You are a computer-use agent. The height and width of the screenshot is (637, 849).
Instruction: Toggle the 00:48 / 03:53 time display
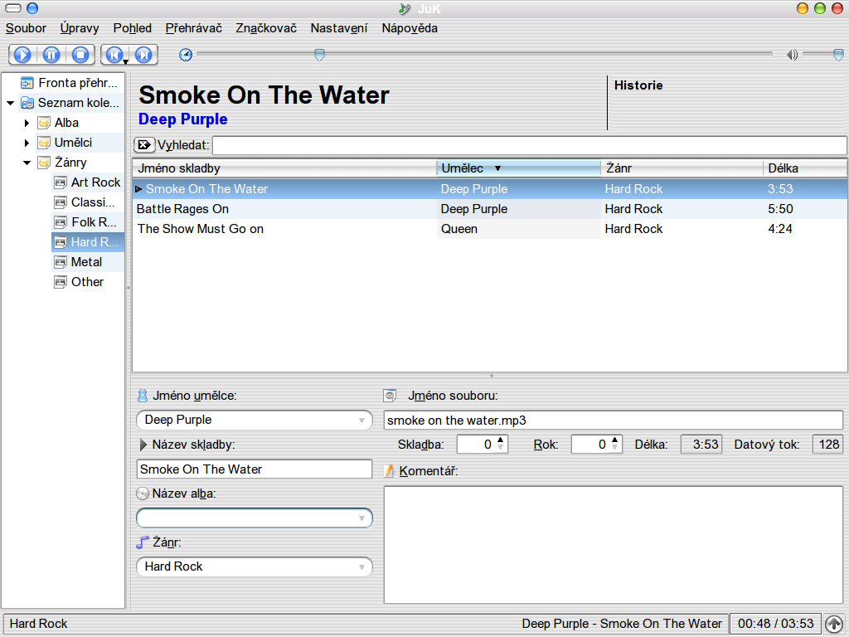pyautogui.click(x=775, y=624)
